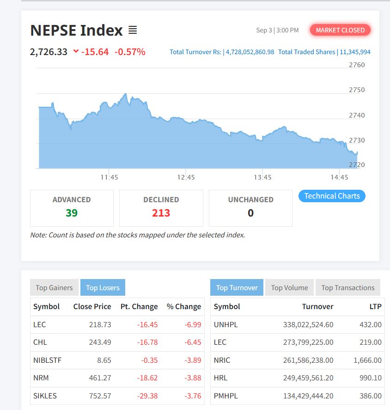Image resolution: width=390 pixels, height=410 pixels.
Task: Click the NRIC turnover symbol
Action: coord(222,360)
